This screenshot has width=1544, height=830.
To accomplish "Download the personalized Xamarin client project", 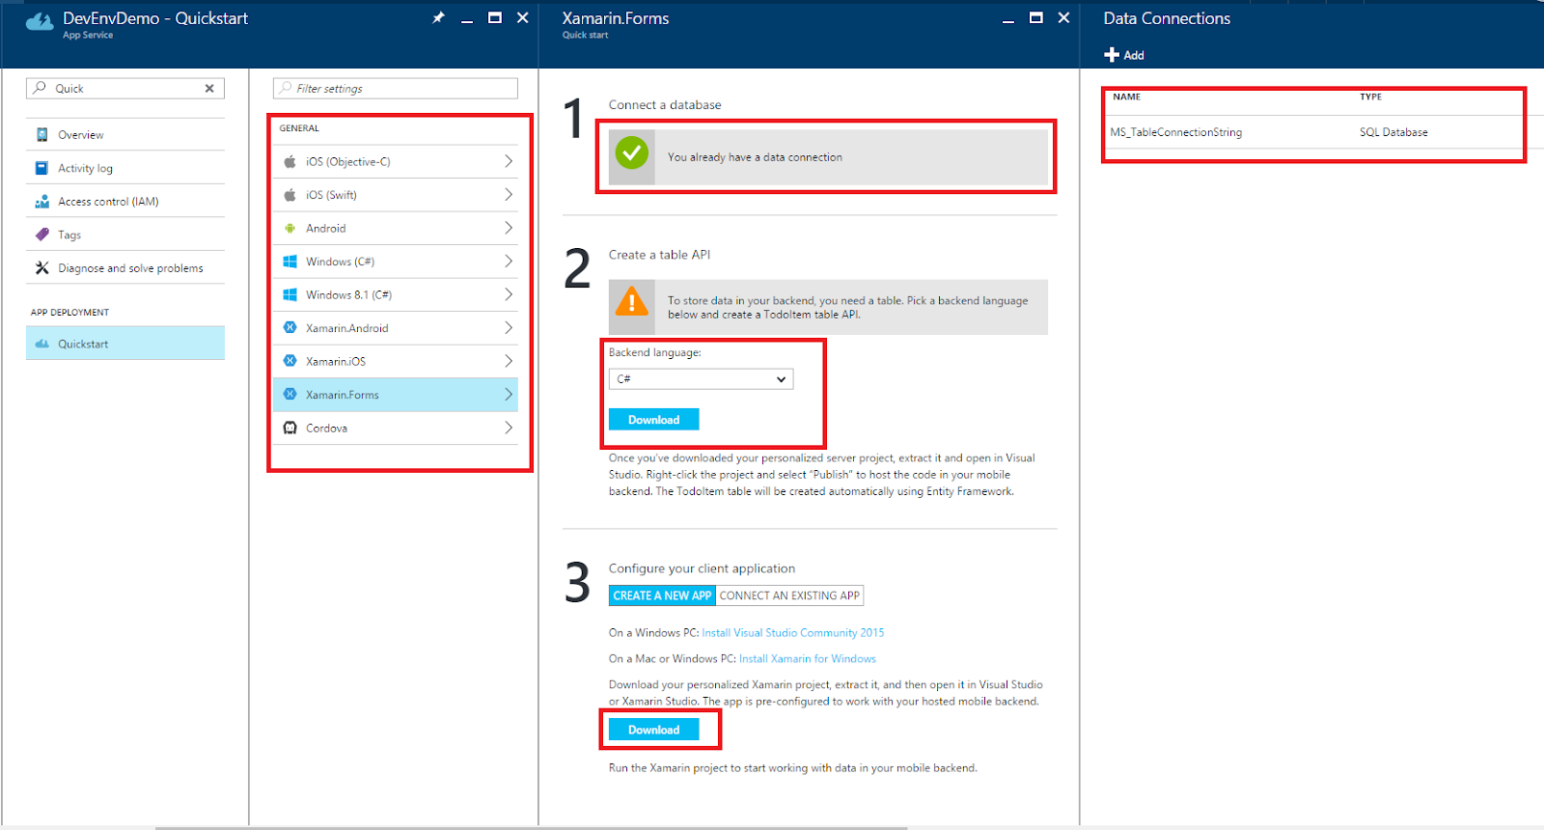I will click(653, 730).
